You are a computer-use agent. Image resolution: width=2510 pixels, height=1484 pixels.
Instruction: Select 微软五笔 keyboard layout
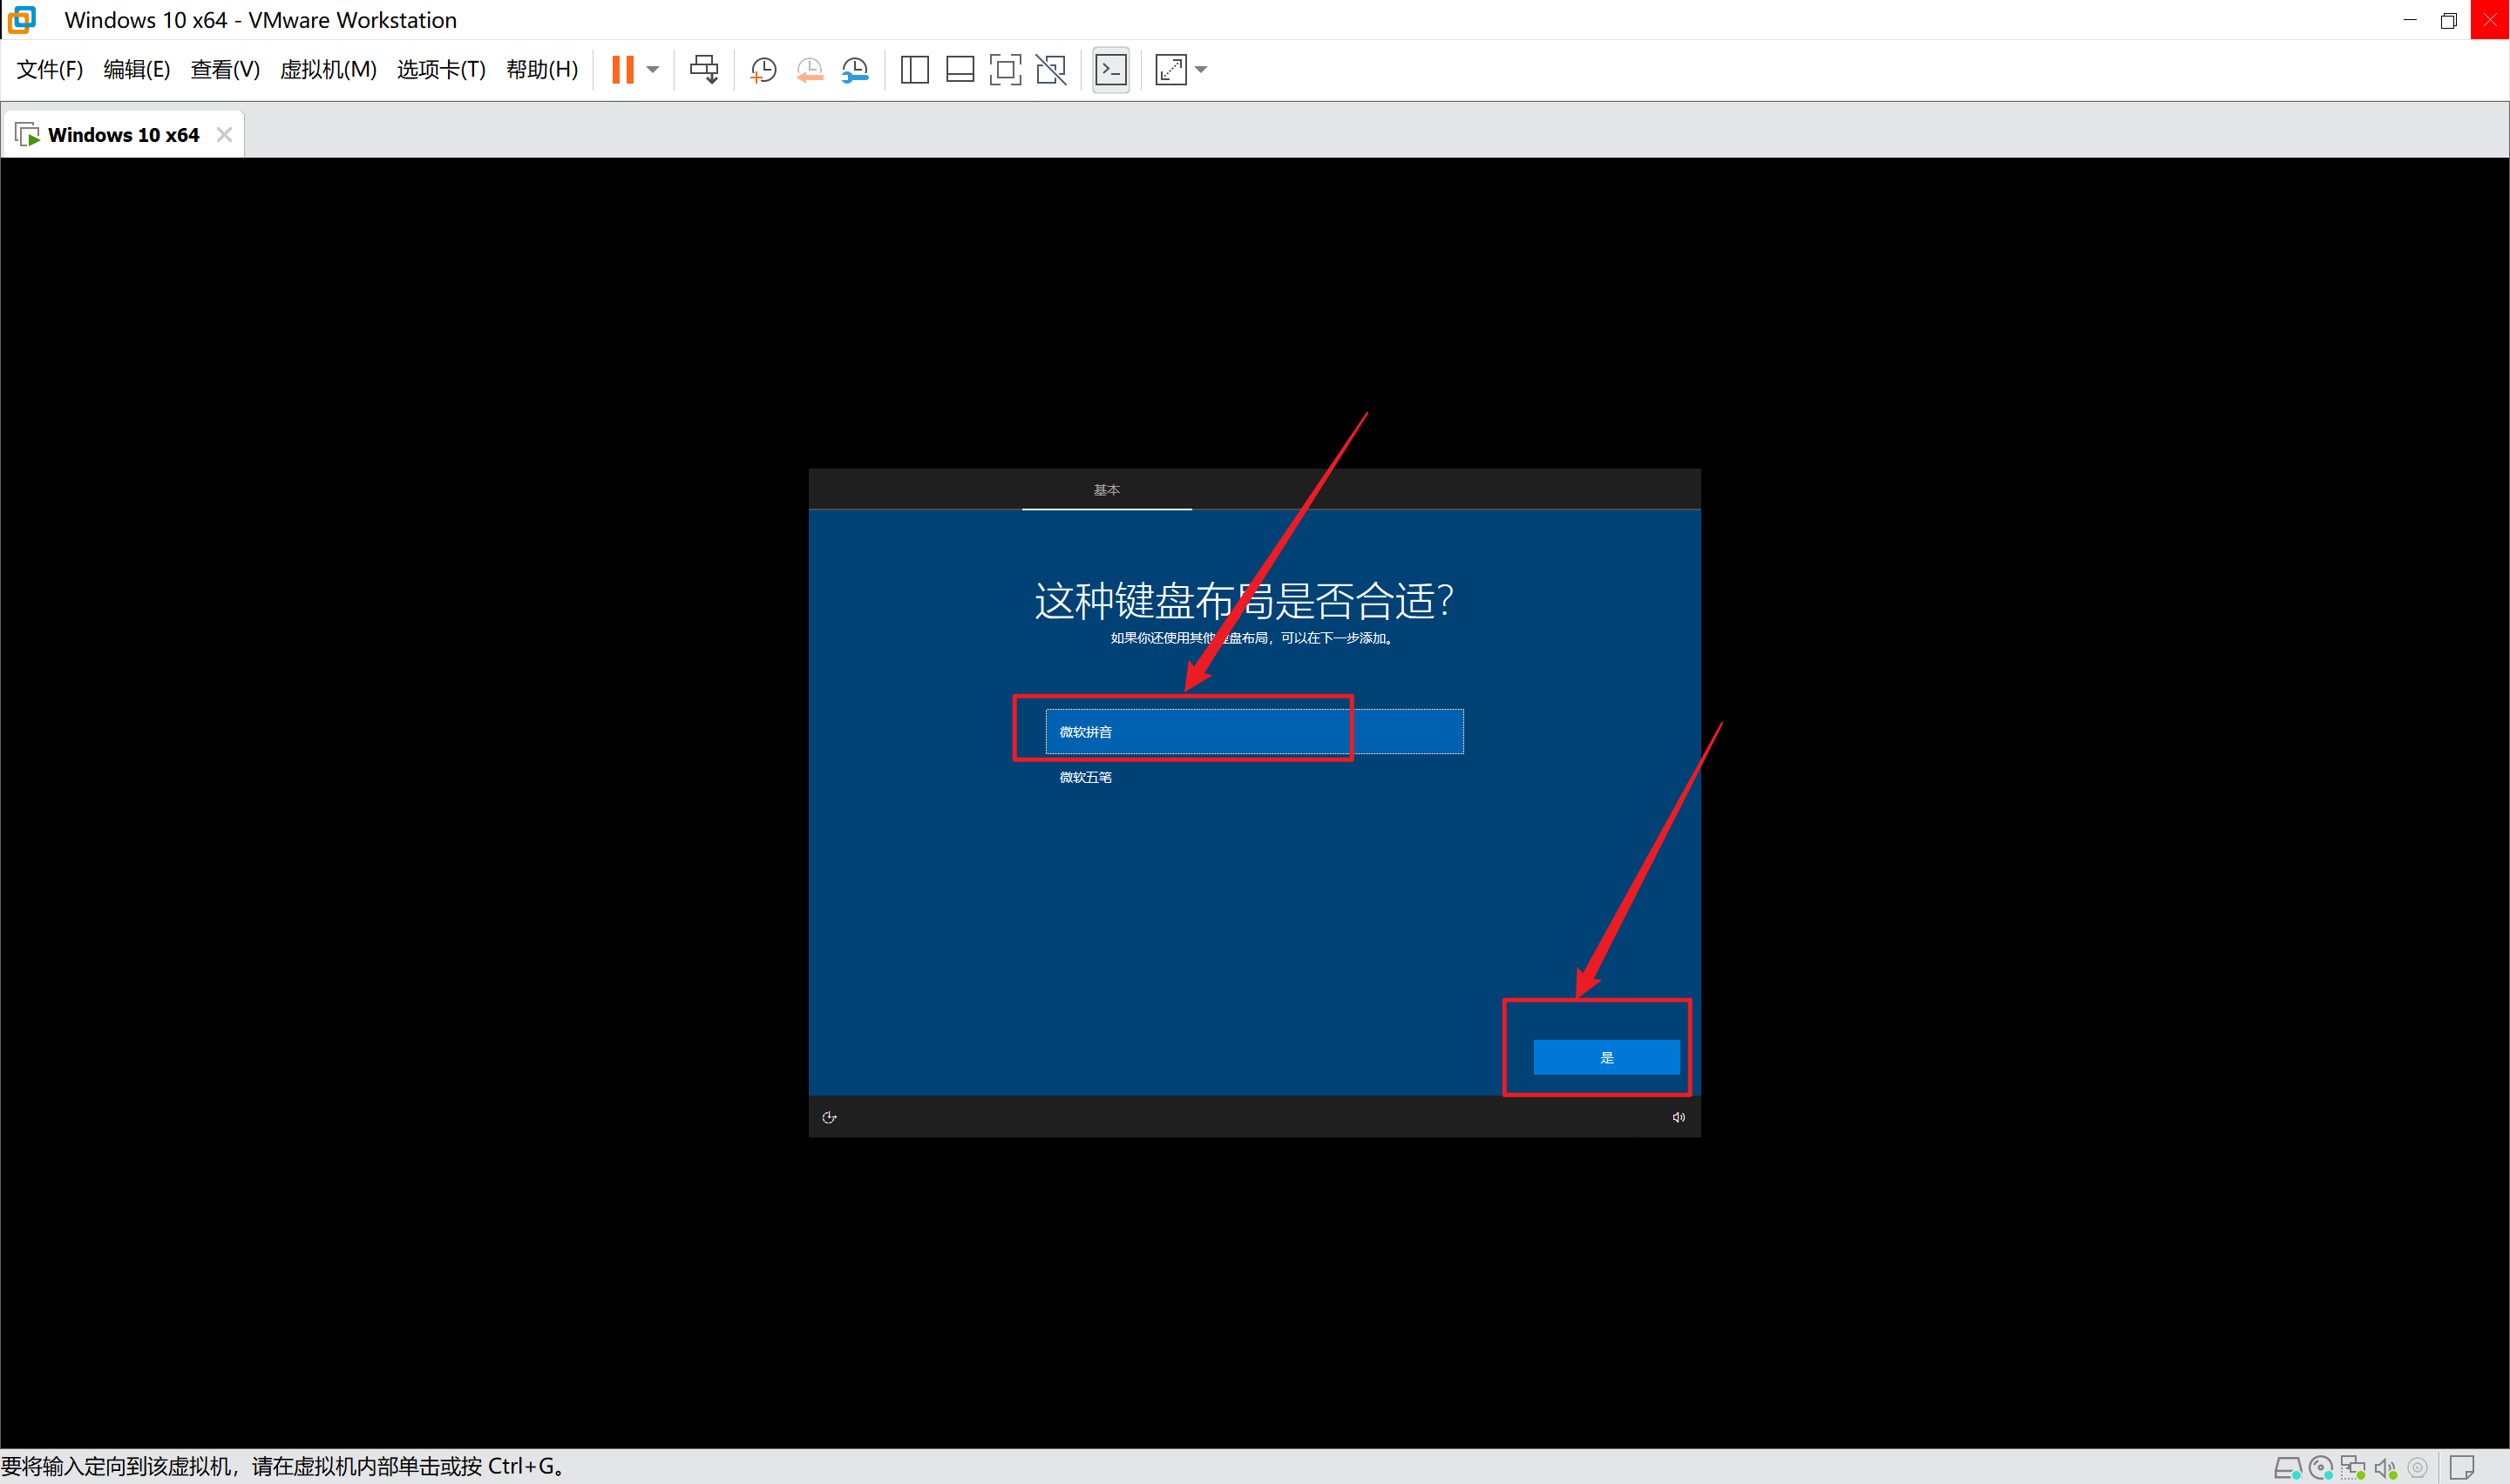(1085, 777)
